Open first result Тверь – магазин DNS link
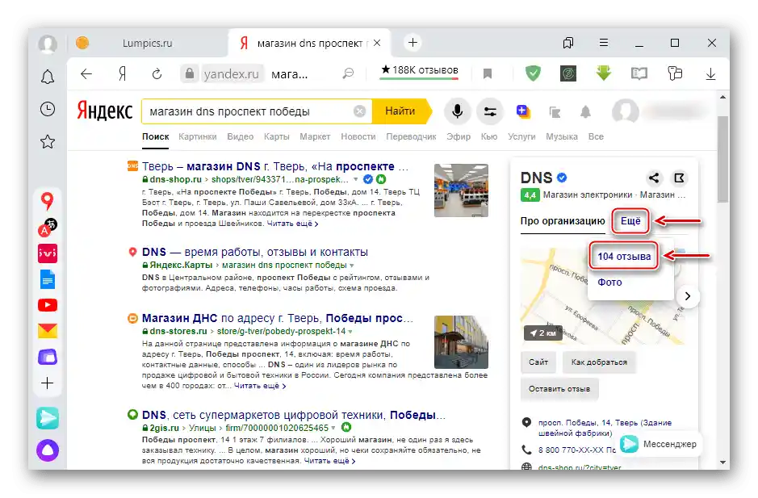The image size is (758, 498). click(275, 167)
